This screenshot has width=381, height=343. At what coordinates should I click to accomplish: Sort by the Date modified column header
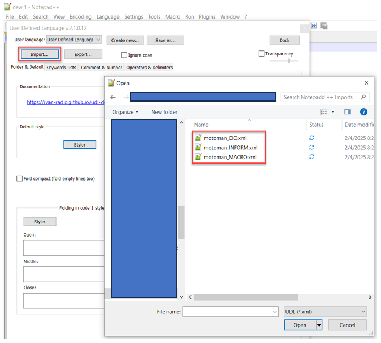pyautogui.click(x=358, y=125)
